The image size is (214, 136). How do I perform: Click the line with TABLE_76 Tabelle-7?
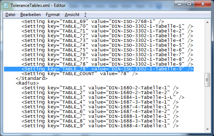point(107,55)
